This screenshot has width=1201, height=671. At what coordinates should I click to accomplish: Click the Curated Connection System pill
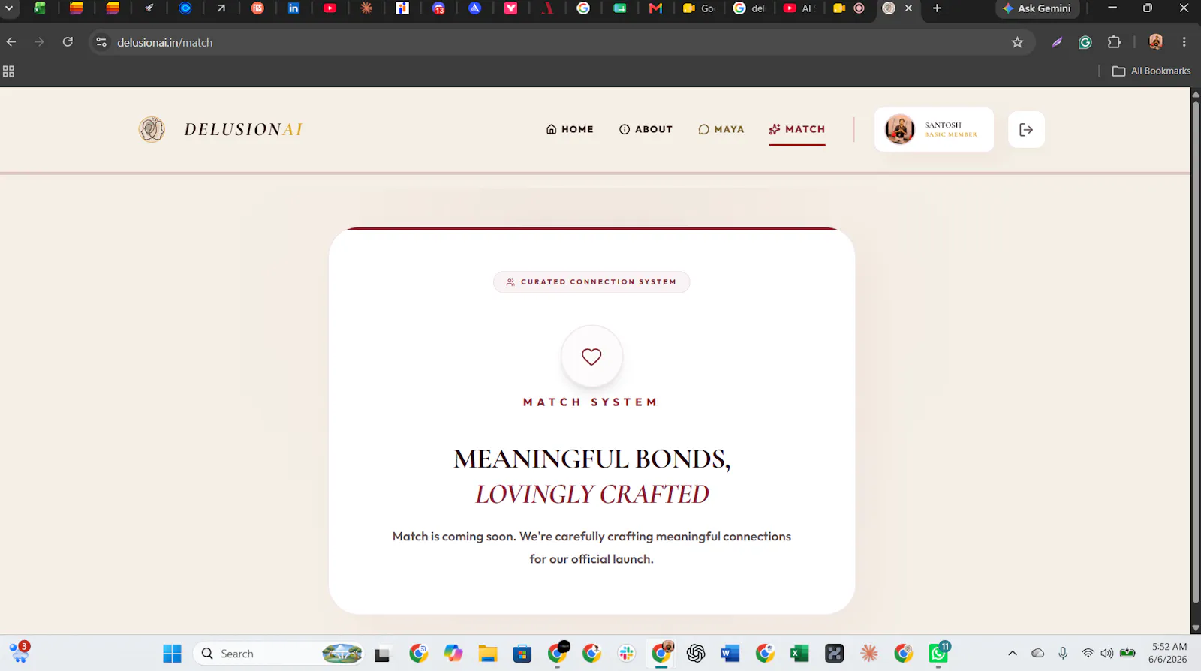pos(591,282)
